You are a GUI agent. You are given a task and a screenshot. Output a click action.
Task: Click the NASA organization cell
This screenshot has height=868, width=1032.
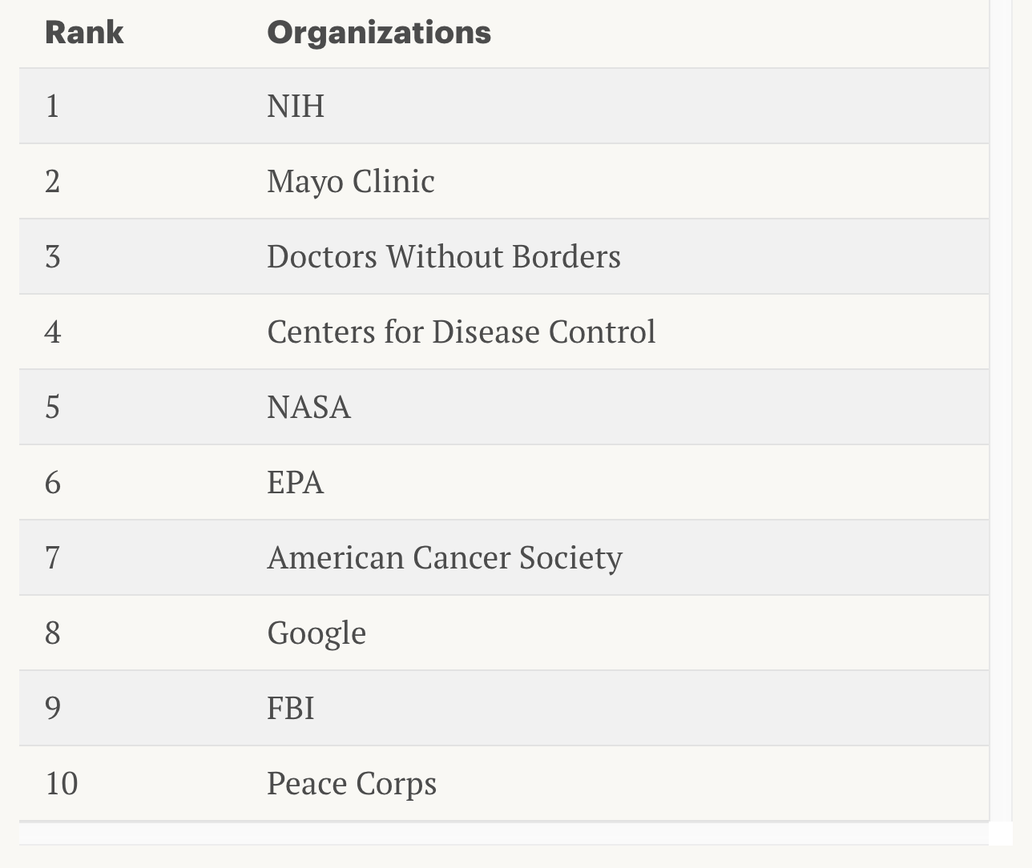coord(308,408)
